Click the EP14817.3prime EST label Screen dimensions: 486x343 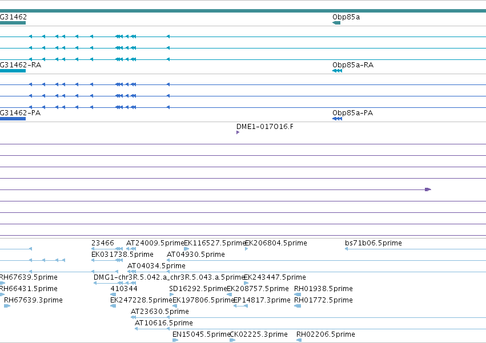[x=262, y=300]
